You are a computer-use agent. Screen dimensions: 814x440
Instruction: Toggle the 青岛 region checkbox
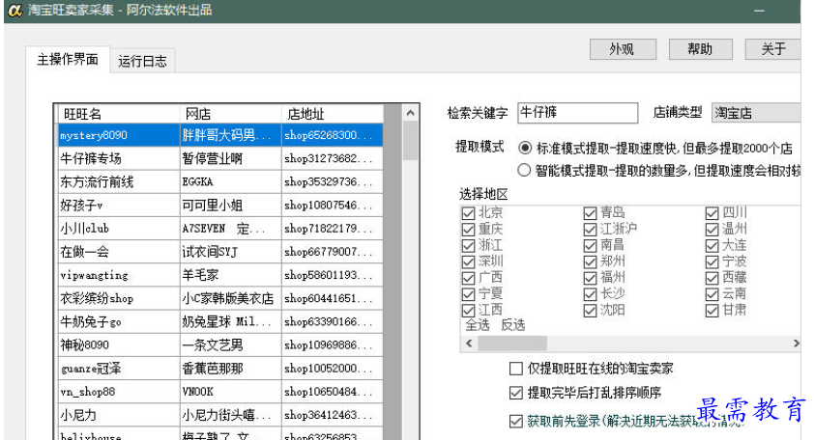pos(590,213)
